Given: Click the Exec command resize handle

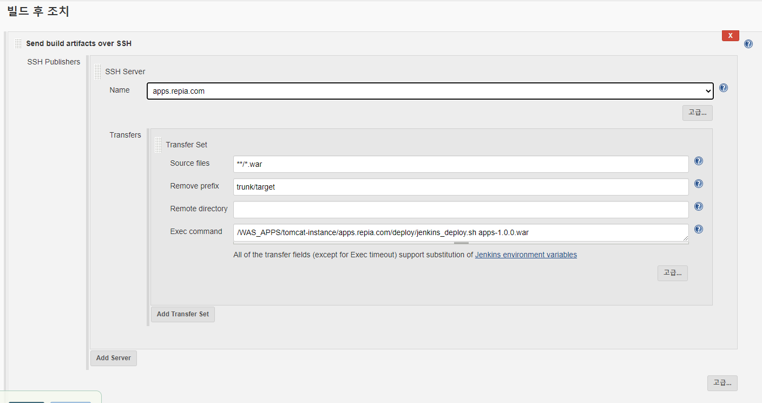Looking at the screenshot, I should 685,238.
